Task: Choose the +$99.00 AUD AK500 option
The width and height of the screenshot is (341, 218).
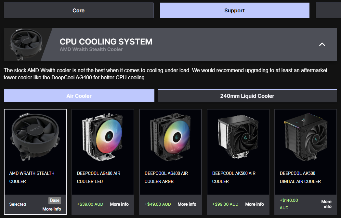Action: point(225,204)
